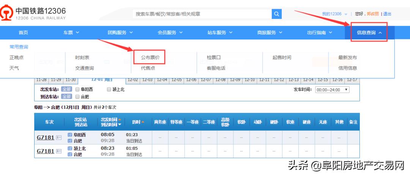Check the 合肥 arrival station checkbox
Viewport: 410px width, 176px height.
pyautogui.click(x=77, y=97)
